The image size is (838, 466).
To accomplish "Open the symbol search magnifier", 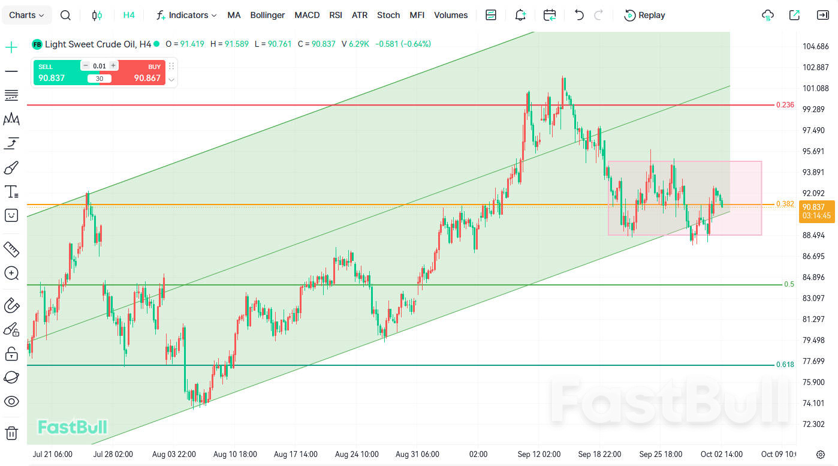I will point(65,15).
